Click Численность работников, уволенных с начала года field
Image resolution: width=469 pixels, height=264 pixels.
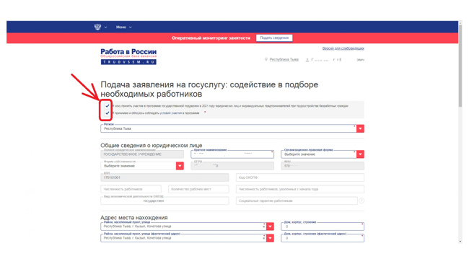(x=300, y=189)
